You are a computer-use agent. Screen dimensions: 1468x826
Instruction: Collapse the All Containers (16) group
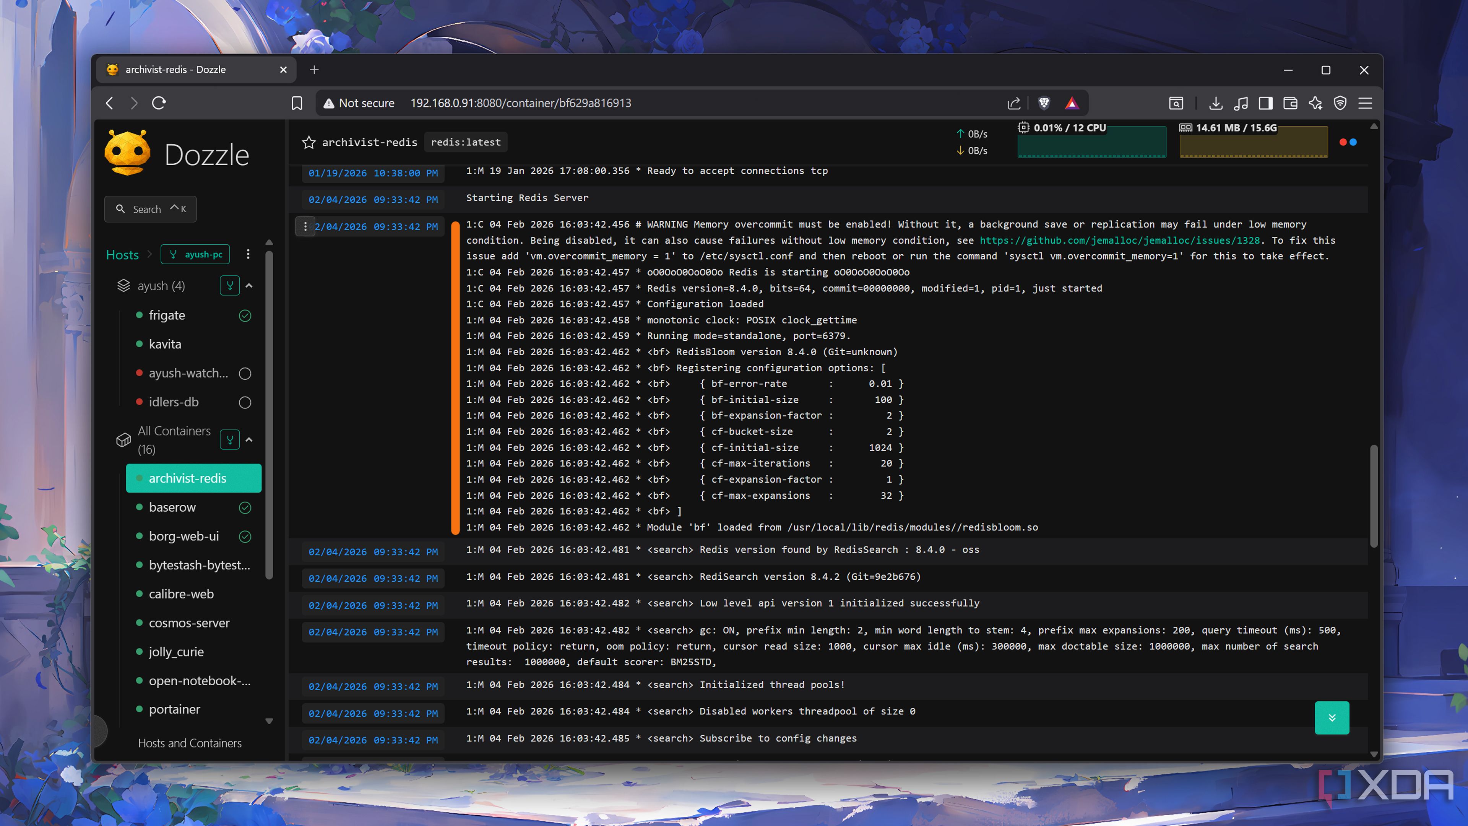click(249, 439)
